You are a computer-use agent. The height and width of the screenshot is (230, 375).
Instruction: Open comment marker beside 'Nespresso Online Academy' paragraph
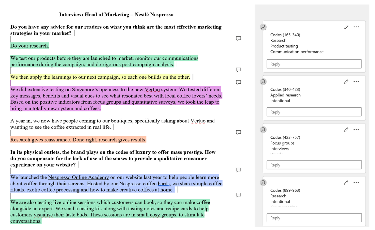[x=238, y=170]
